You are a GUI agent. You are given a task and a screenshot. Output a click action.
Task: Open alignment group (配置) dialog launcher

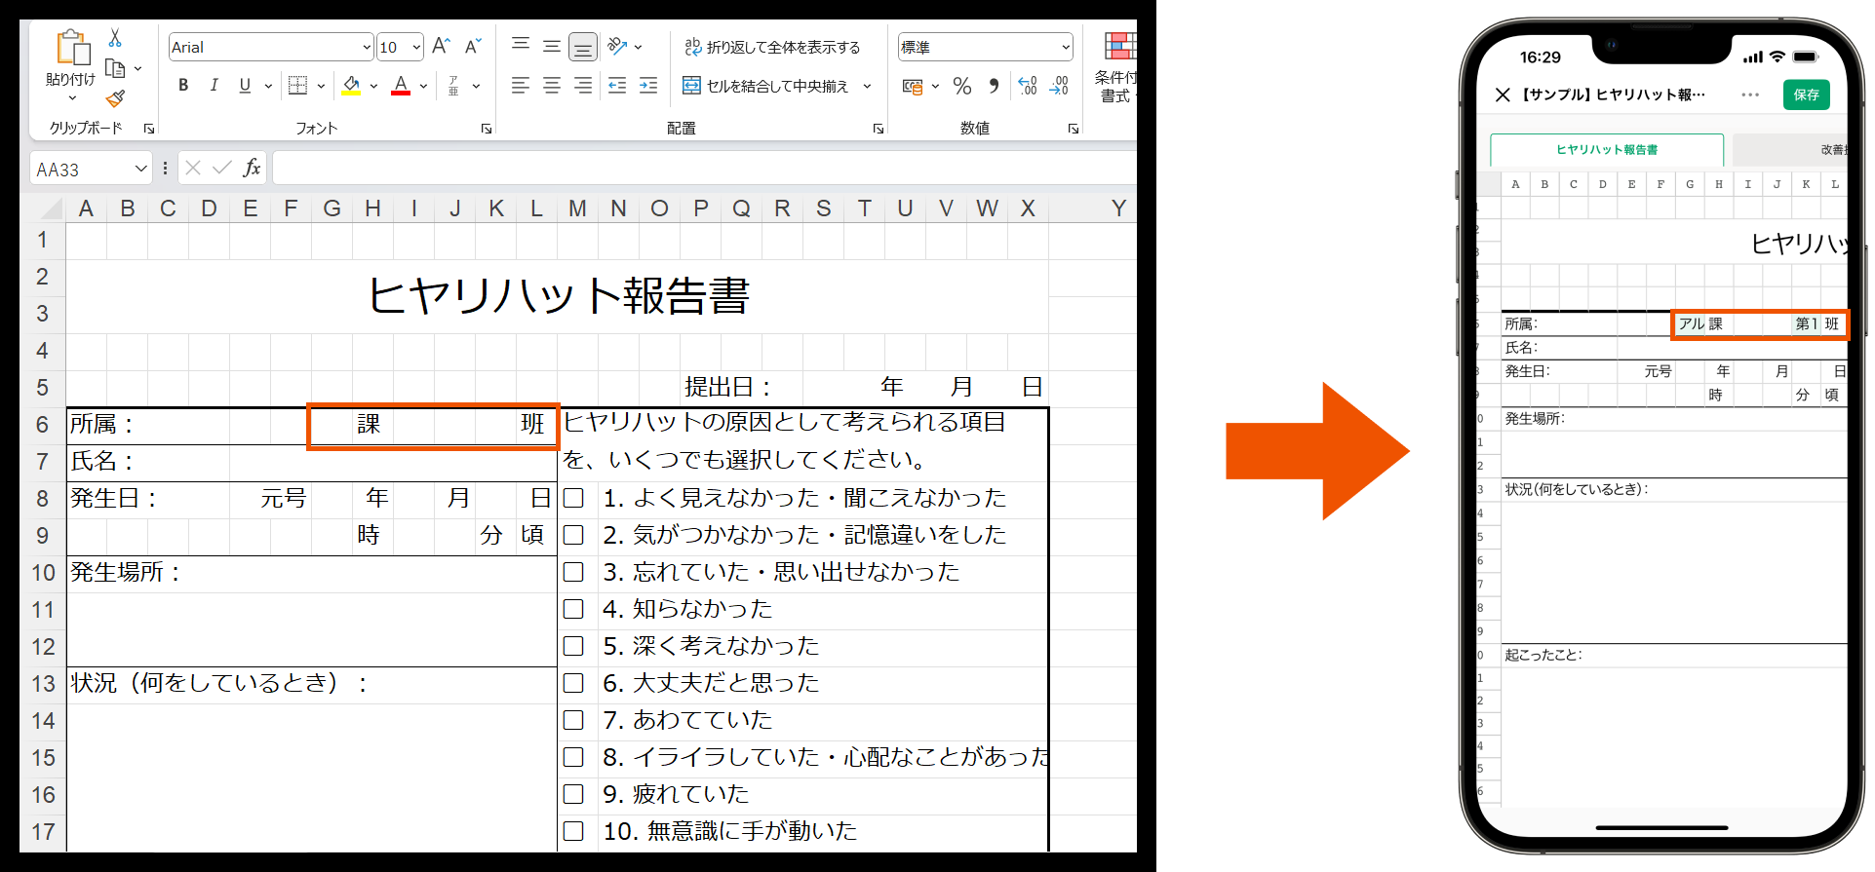[x=879, y=129]
